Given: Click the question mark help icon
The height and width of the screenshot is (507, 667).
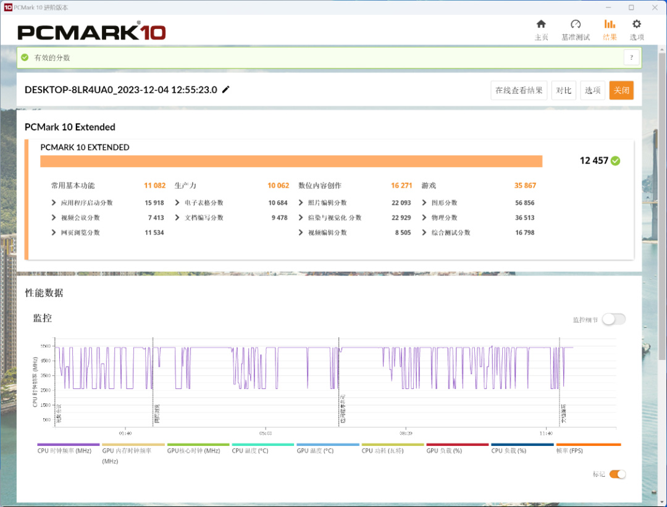Looking at the screenshot, I should click(631, 57).
